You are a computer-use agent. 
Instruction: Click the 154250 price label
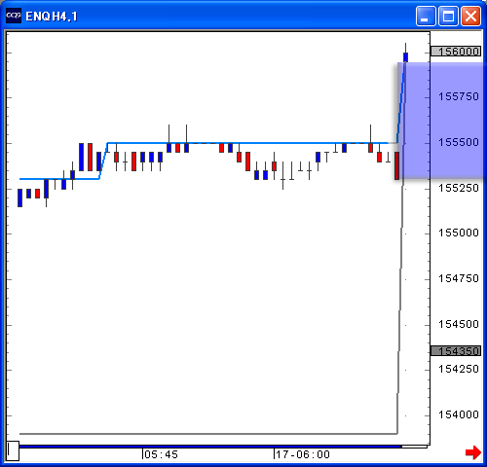coord(459,369)
